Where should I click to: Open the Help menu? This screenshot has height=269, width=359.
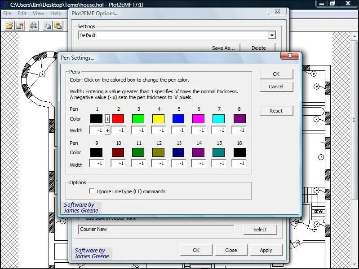(x=56, y=13)
